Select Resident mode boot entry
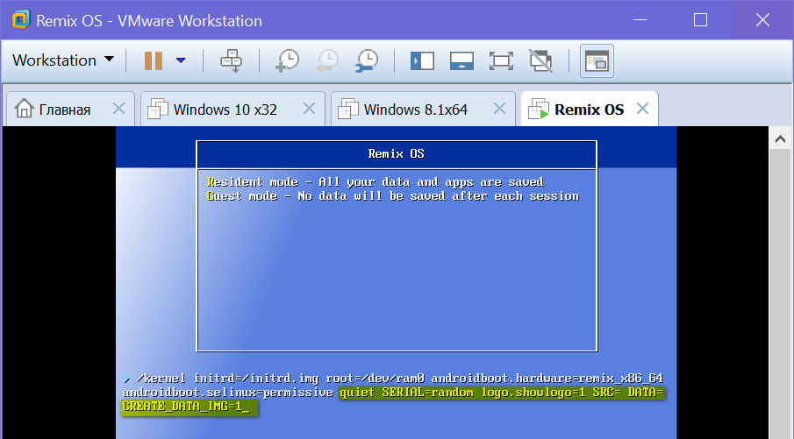 [x=376, y=182]
